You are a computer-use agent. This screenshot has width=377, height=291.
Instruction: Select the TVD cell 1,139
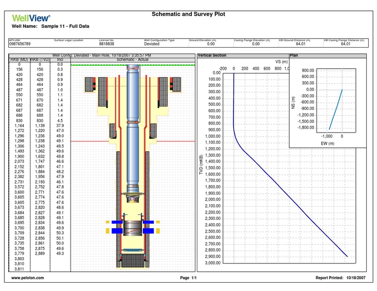coord(40,126)
